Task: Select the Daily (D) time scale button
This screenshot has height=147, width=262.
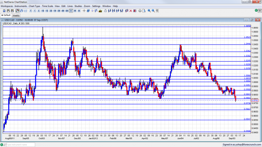Action: [x=71, y=11]
